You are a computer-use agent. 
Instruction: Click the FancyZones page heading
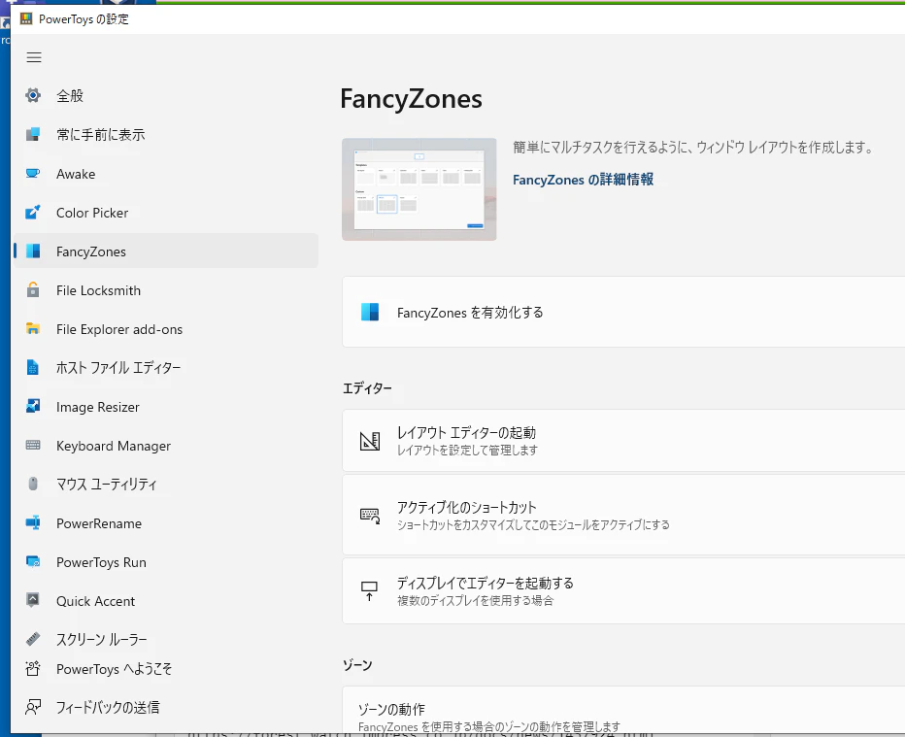pos(411,99)
